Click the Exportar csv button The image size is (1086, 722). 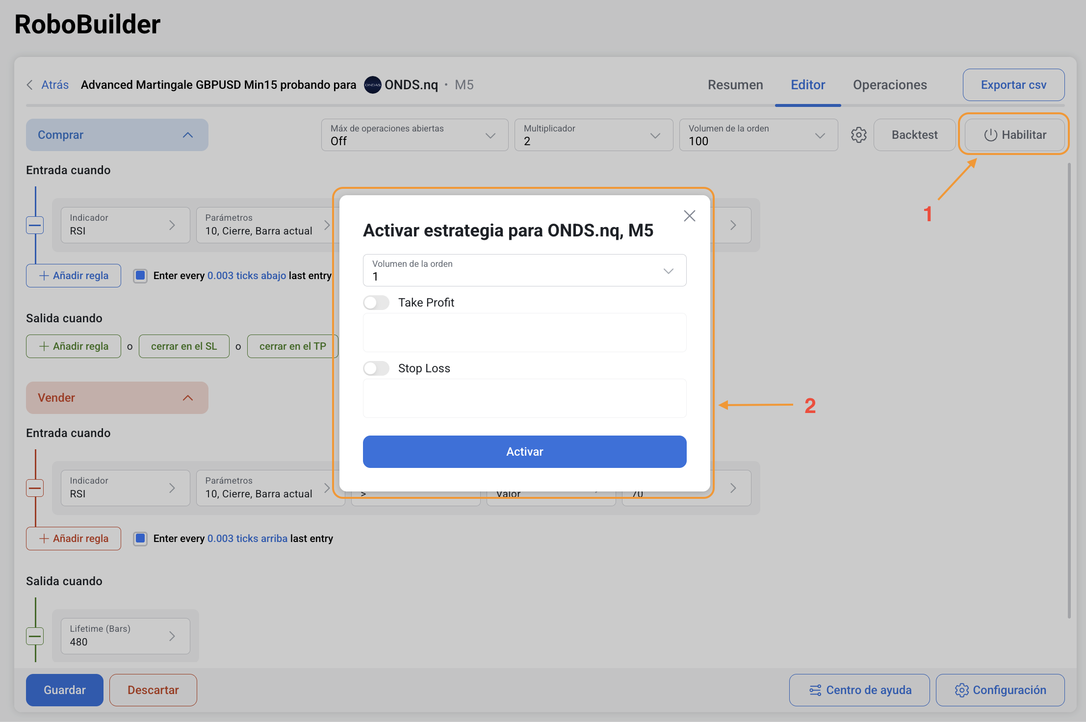pyautogui.click(x=1013, y=85)
